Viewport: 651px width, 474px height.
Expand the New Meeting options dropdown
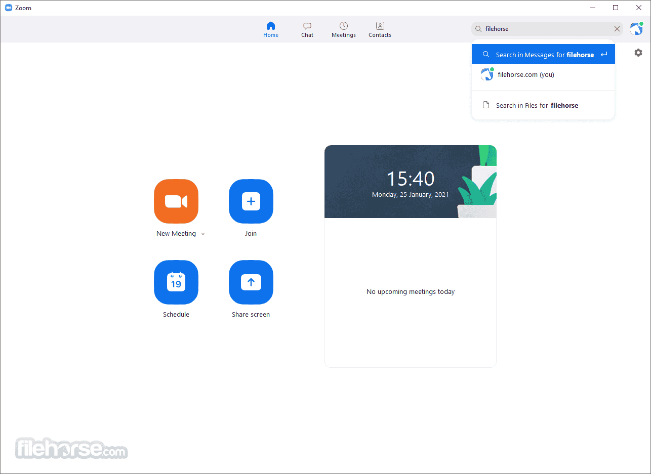click(x=203, y=233)
